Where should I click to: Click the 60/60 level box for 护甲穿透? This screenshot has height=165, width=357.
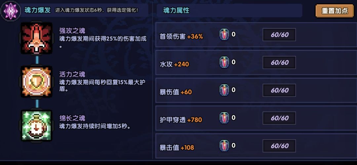click(x=279, y=118)
